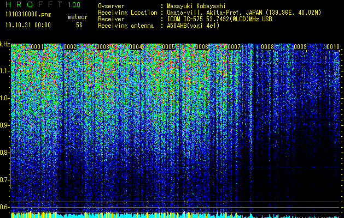
Task: Click the Receiver field label
Action: [x=111, y=19]
